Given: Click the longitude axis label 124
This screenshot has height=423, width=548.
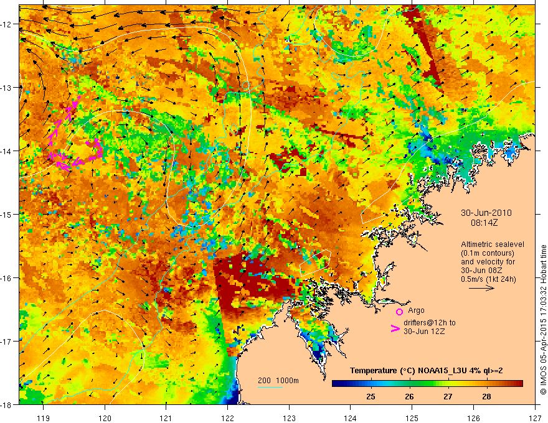Looking at the screenshot, I should (351, 418).
